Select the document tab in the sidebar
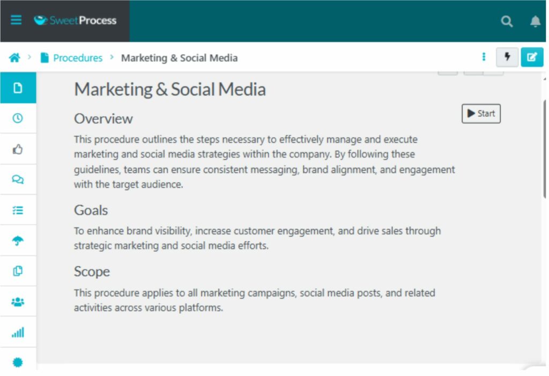The width and height of the screenshot is (549, 376). [18, 88]
